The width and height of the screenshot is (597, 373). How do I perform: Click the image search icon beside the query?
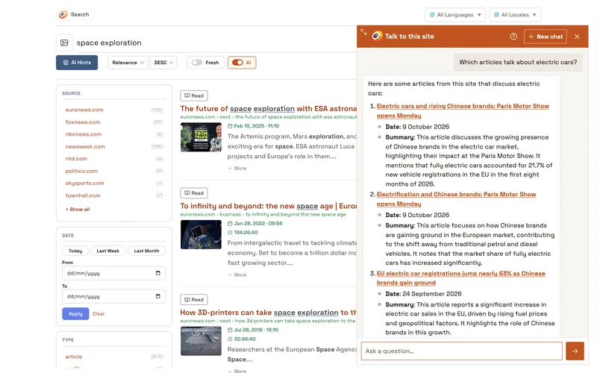(x=64, y=43)
